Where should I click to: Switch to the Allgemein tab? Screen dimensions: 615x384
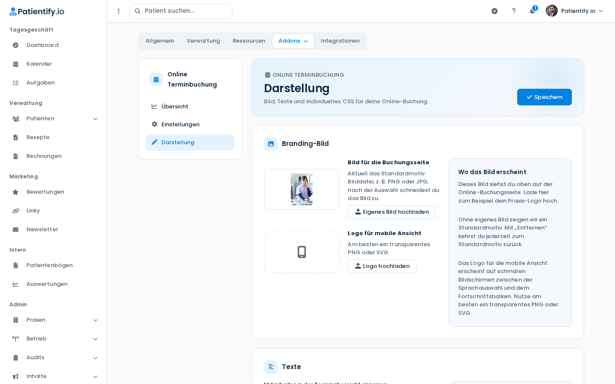click(x=160, y=41)
